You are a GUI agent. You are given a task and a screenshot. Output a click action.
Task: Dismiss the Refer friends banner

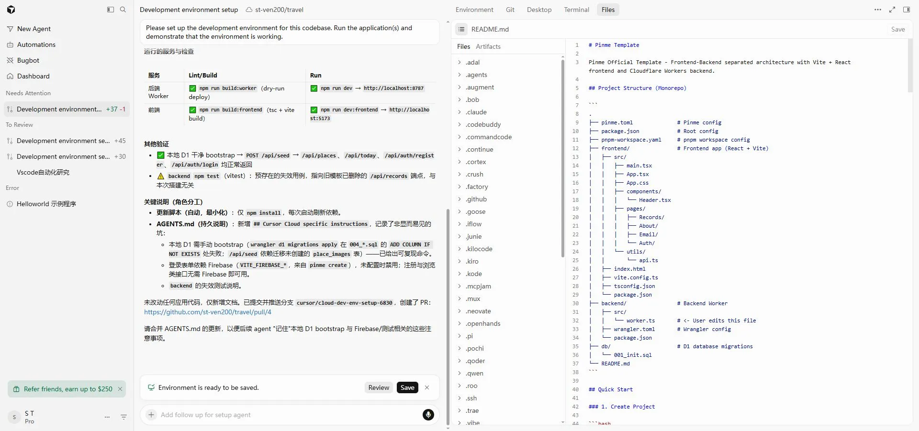[120, 389]
